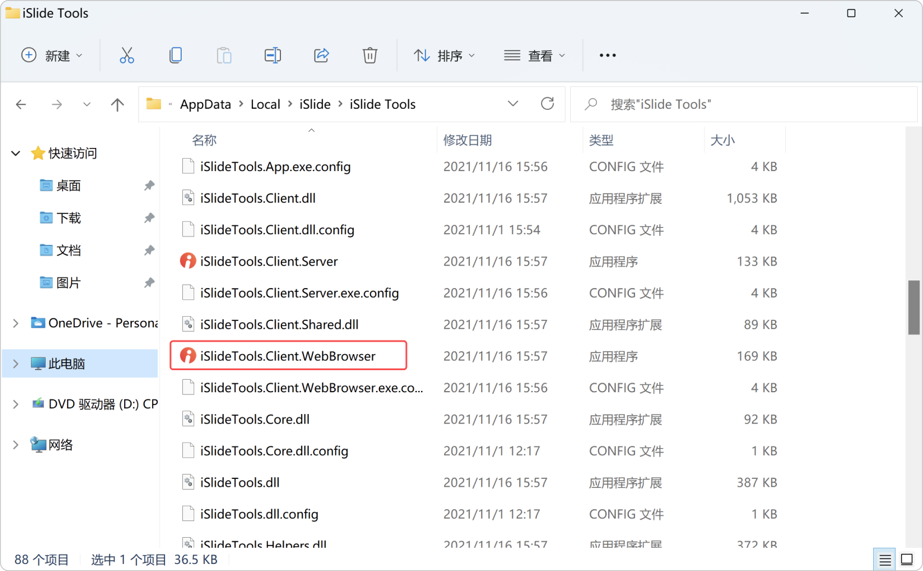Select file iSlideTools.Core.dll.config
The height and width of the screenshot is (571, 923).
tap(274, 451)
